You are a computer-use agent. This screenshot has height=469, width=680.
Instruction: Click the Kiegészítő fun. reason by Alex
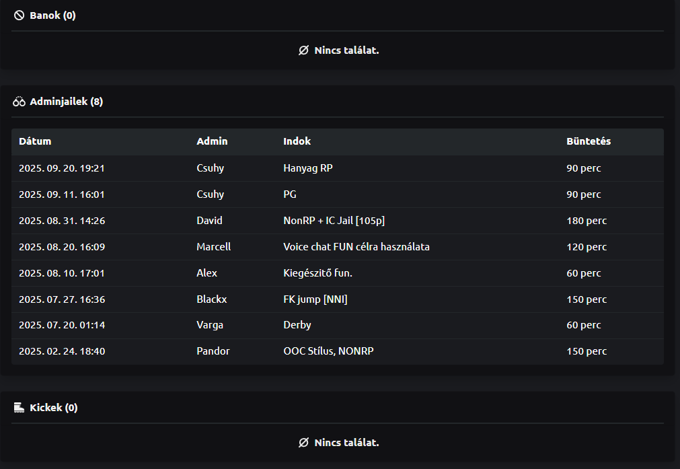318,273
